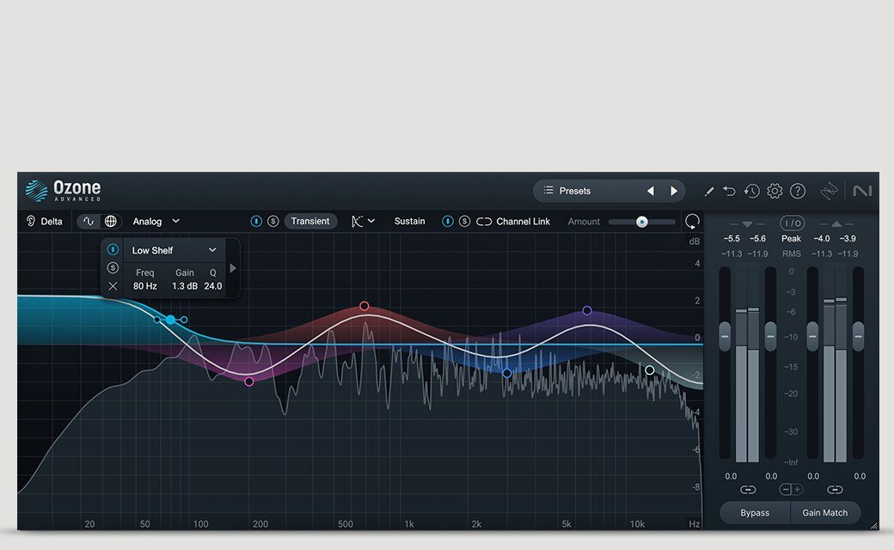Select the magenta EQ node near 200 Hz
The width and height of the screenshot is (894, 550).
click(249, 382)
